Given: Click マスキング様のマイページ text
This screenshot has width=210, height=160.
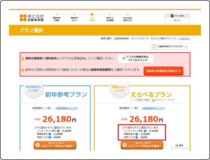Looking at the screenshot, I should [x=163, y=39].
